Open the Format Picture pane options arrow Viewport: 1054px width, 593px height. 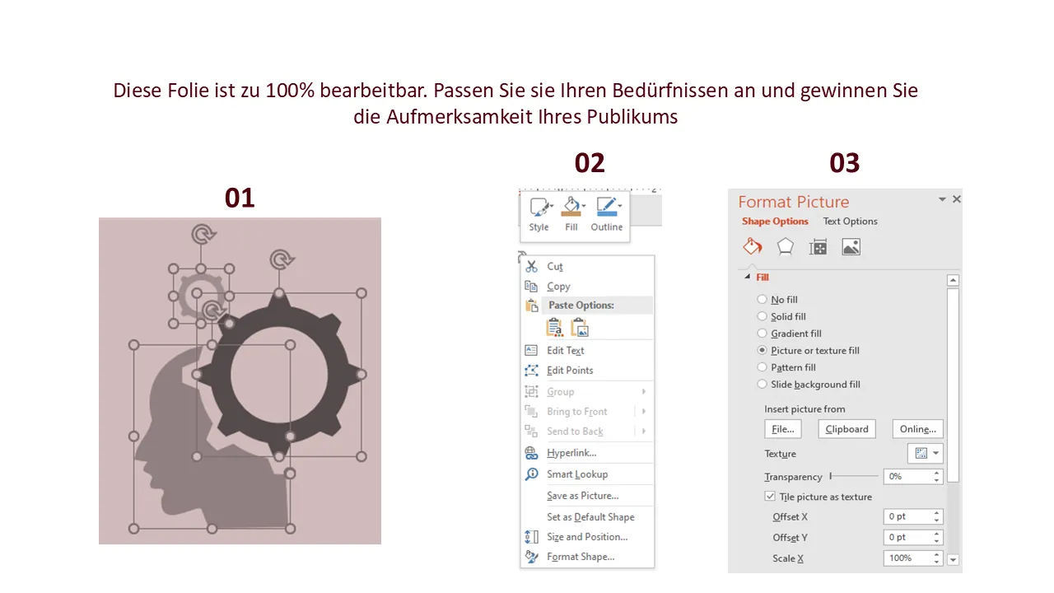tap(942, 199)
